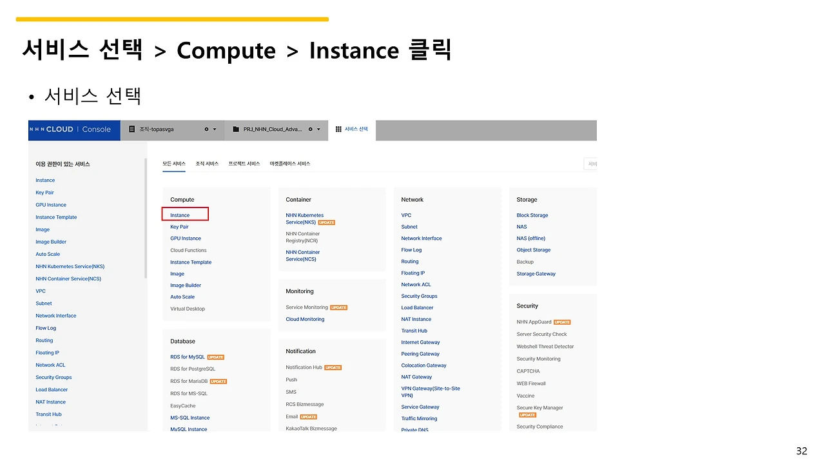
Task: Switch to the 조직 서비스 tab
Action: click(207, 164)
